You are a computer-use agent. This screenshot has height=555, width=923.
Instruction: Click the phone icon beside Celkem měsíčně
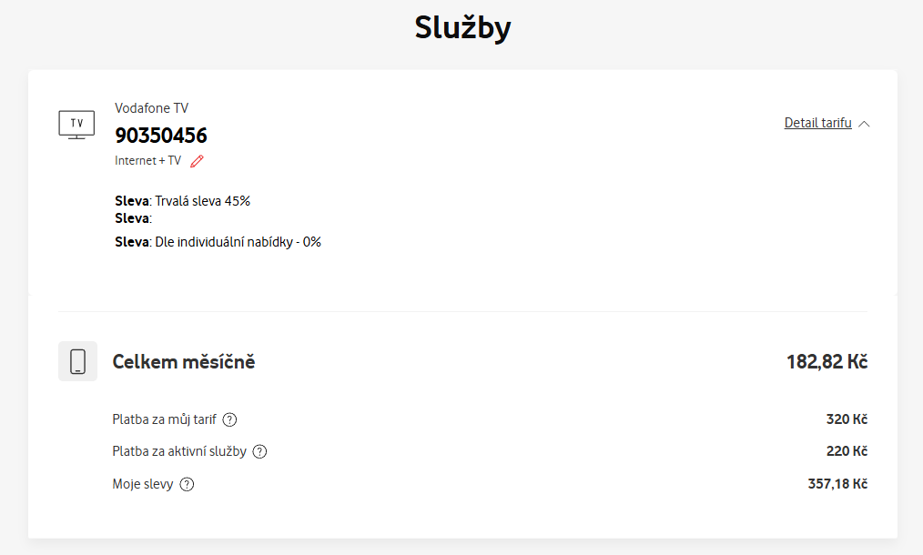(77, 361)
